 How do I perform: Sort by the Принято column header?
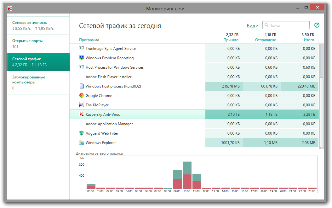click(x=231, y=40)
